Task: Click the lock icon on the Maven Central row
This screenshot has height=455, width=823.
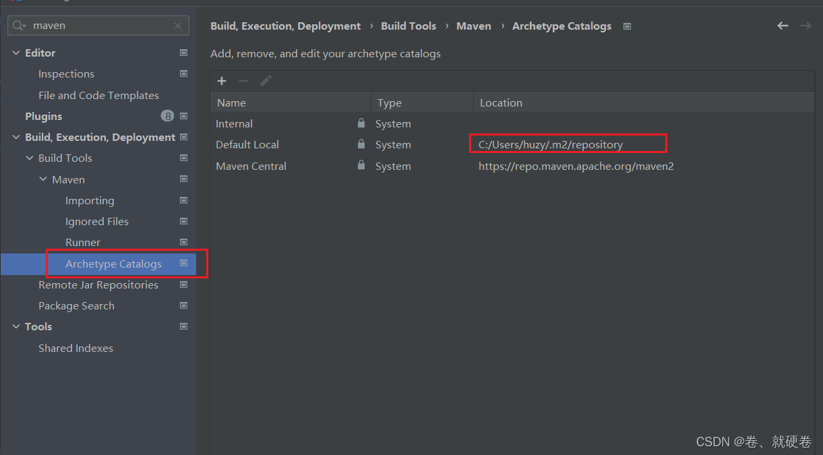Action: coord(361,165)
